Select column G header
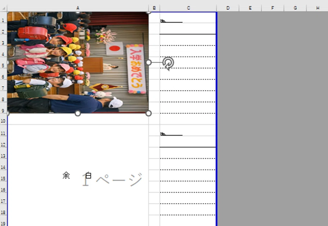Image resolution: width=328 pixels, height=226 pixels. pyautogui.click(x=295, y=8)
